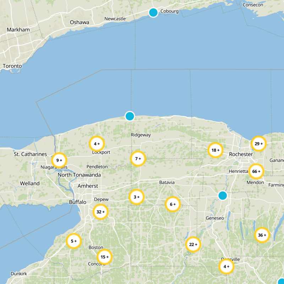Click the Amherst label
The image size is (284, 284).
[x=88, y=186]
